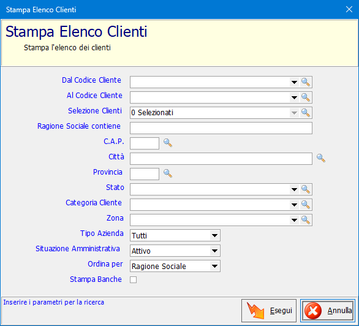Click into the Città text field

point(221,159)
